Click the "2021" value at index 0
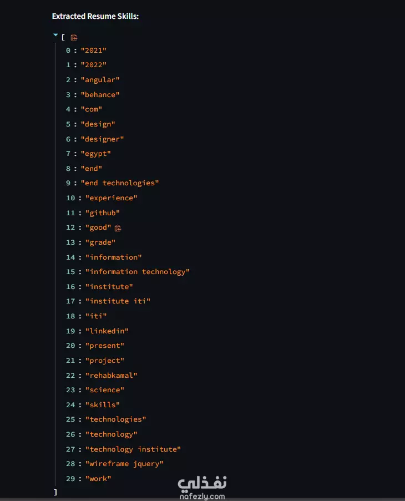Screen dimensions: 405x501 (94, 50)
